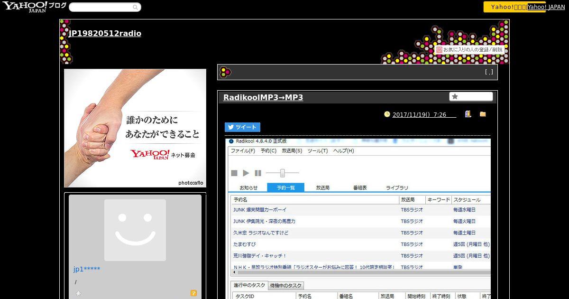This screenshot has width=569, height=299.
Task: Click the Yahoo! JAPAN ブログ logo
Action: pyautogui.click(x=35, y=7)
